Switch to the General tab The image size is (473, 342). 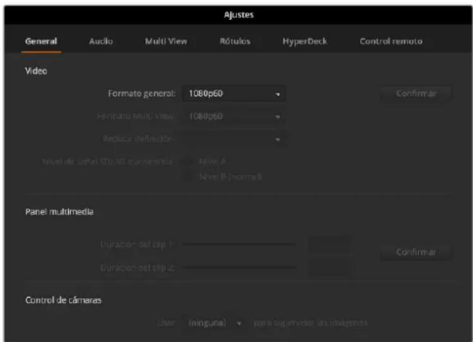41,41
